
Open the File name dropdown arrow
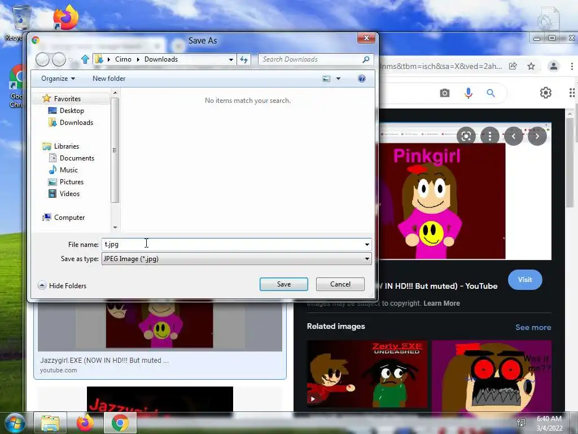(x=367, y=244)
